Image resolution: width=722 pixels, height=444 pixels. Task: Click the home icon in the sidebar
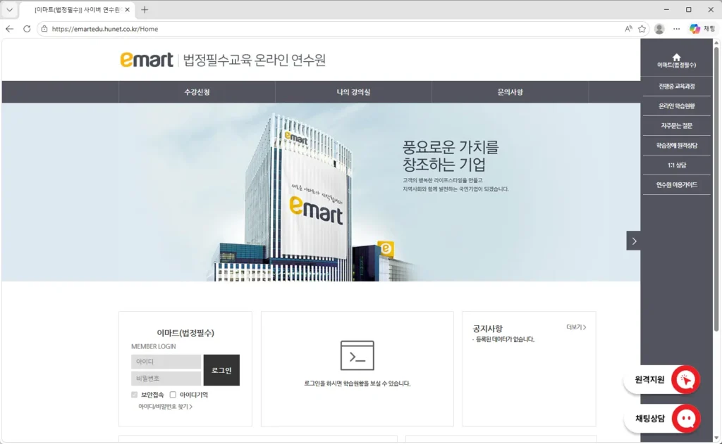click(676, 57)
